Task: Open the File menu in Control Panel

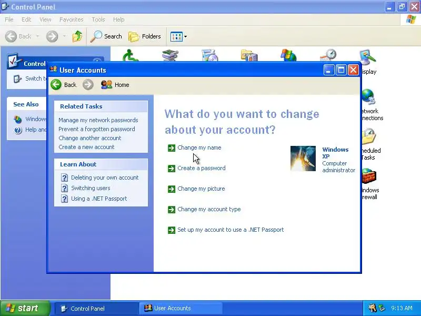Action: (x=9, y=19)
